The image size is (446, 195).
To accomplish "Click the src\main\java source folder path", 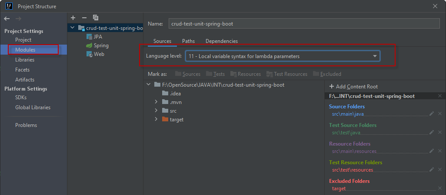I will tap(348, 114).
